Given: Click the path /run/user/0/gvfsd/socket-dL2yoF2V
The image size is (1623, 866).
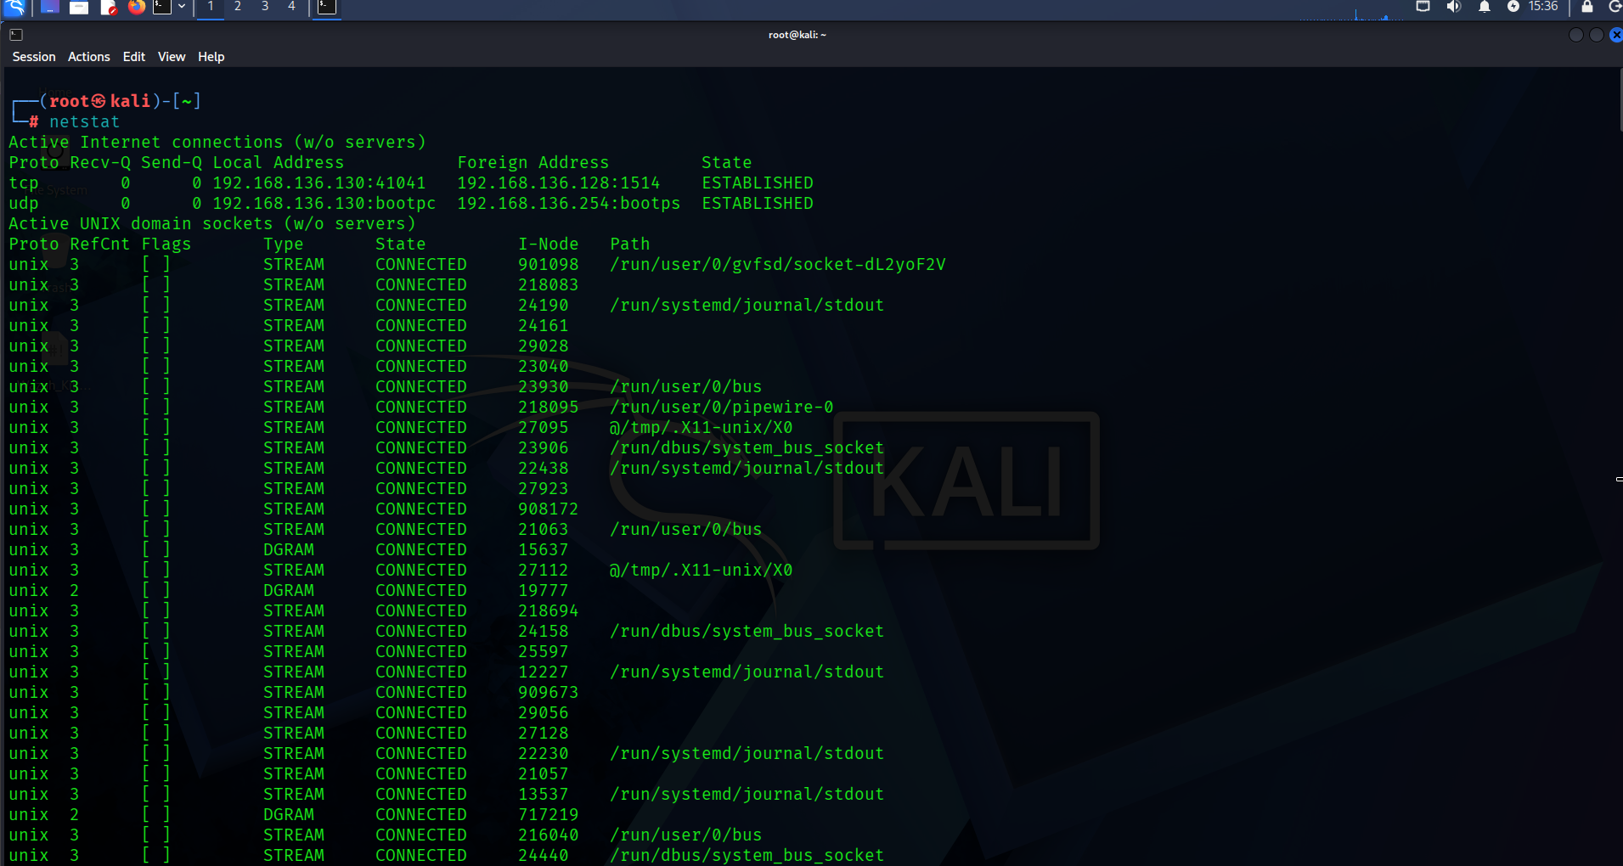Looking at the screenshot, I should click(x=778, y=265).
